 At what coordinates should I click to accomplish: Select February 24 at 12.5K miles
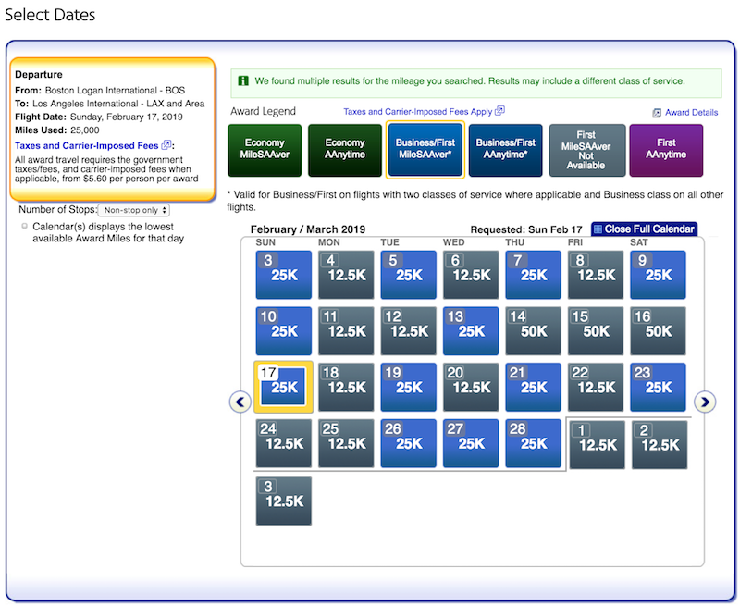point(284,443)
